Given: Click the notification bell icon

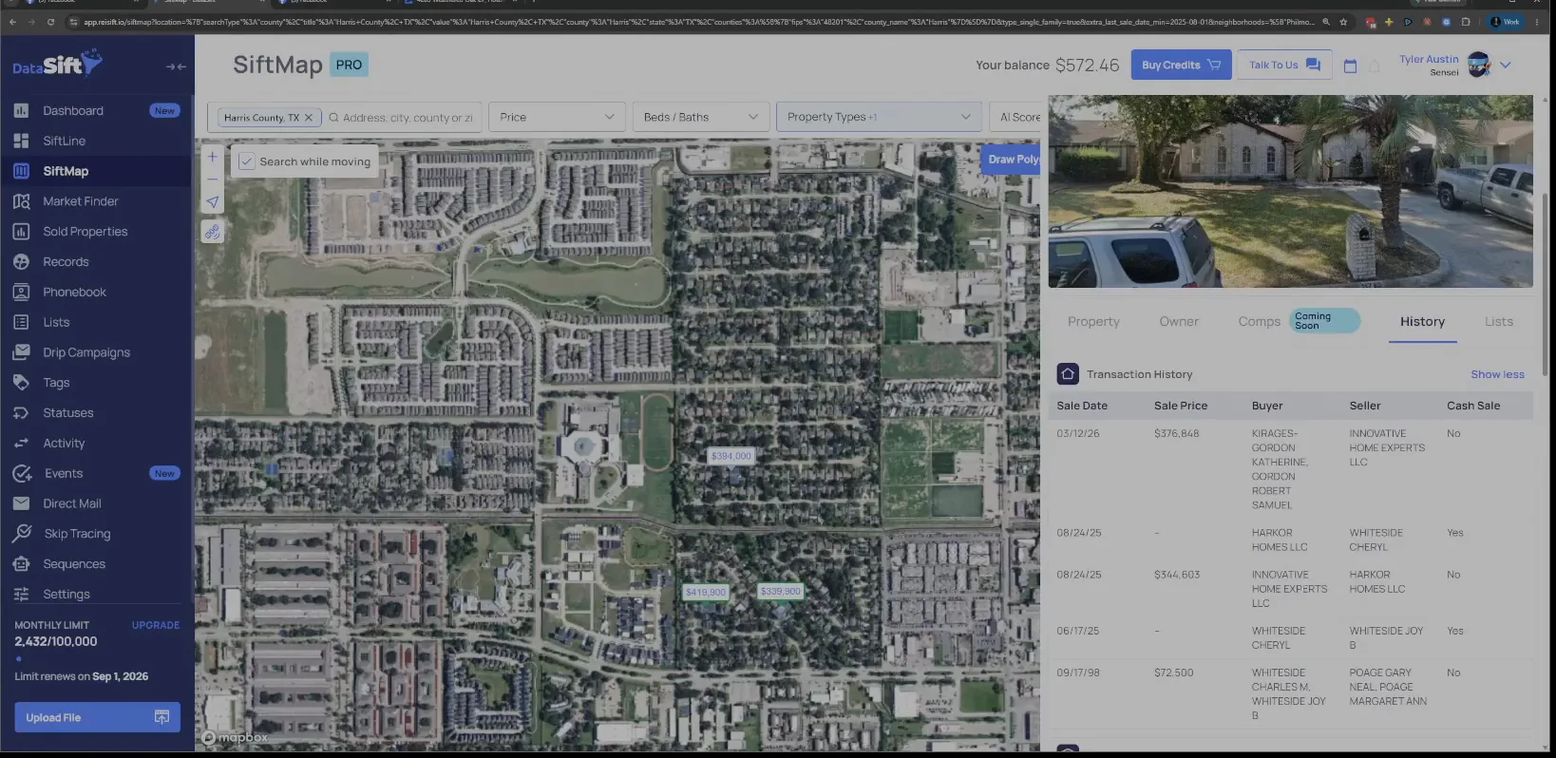Looking at the screenshot, I should [x=1375, y=66].
